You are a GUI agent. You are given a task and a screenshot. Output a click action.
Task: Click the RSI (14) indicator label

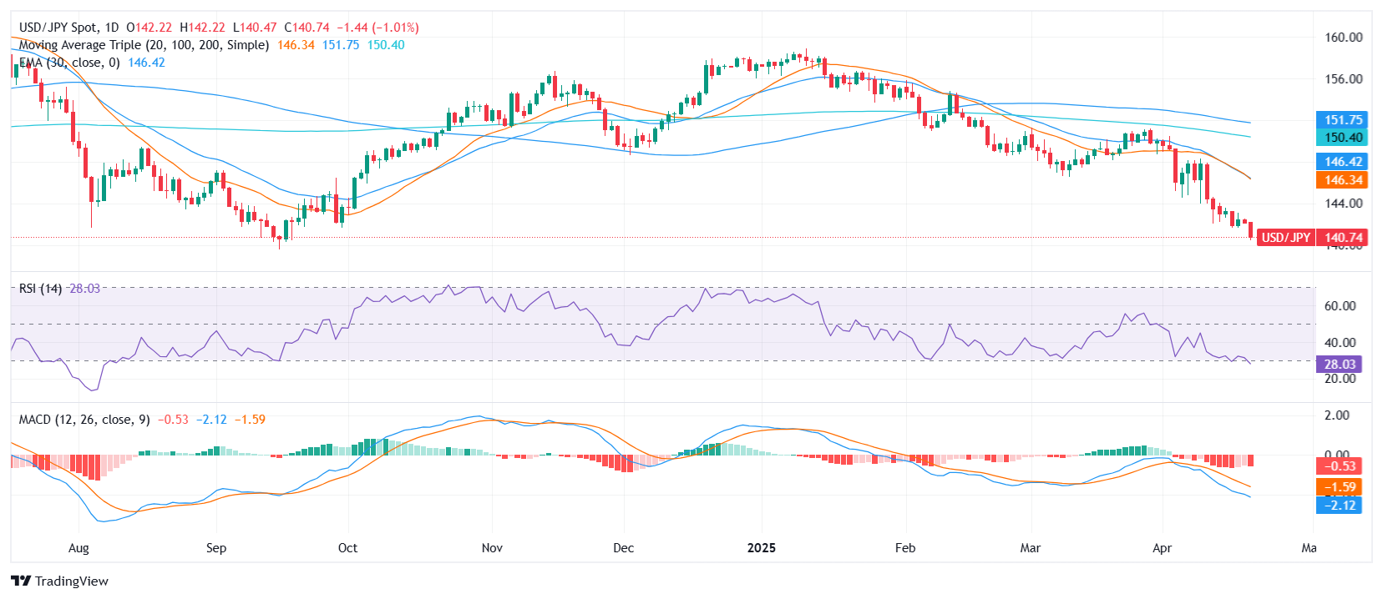pyautogui.click(x=40, y=289)
